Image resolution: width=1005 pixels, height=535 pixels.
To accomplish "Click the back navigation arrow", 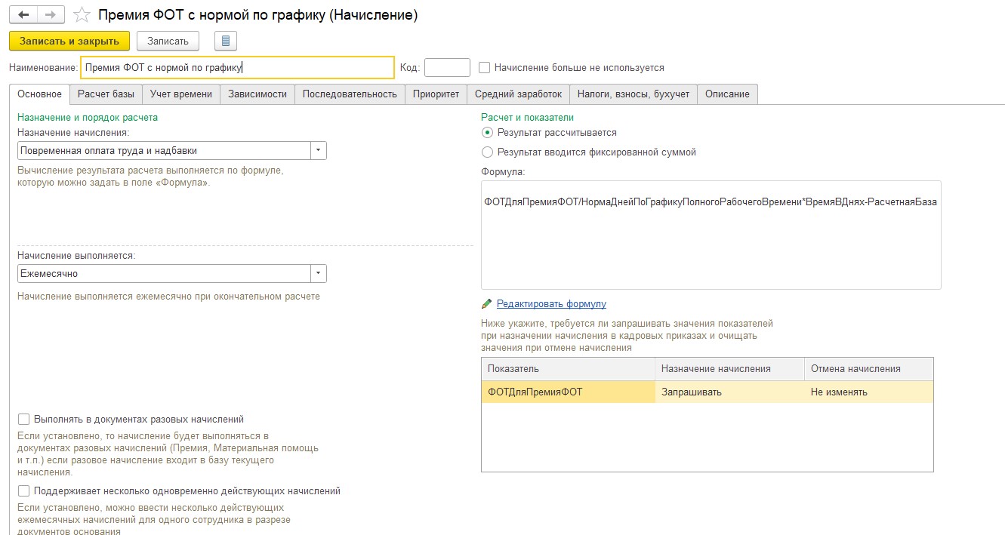I will pos(23,15).
